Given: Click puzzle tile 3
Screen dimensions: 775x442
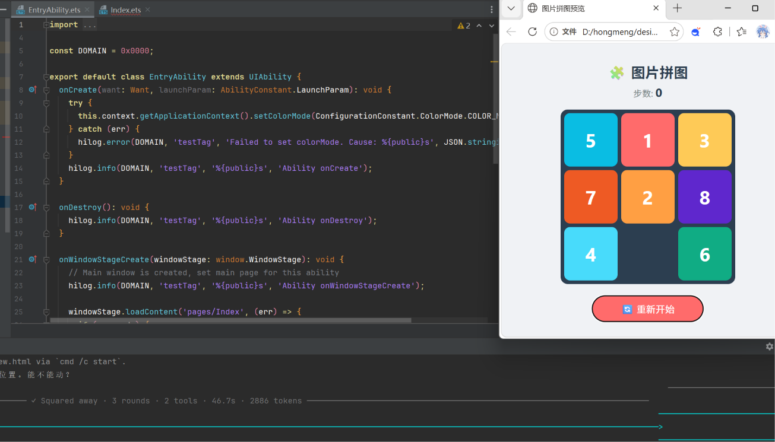Looking at the screenshot, I should [x=705, y=140].
